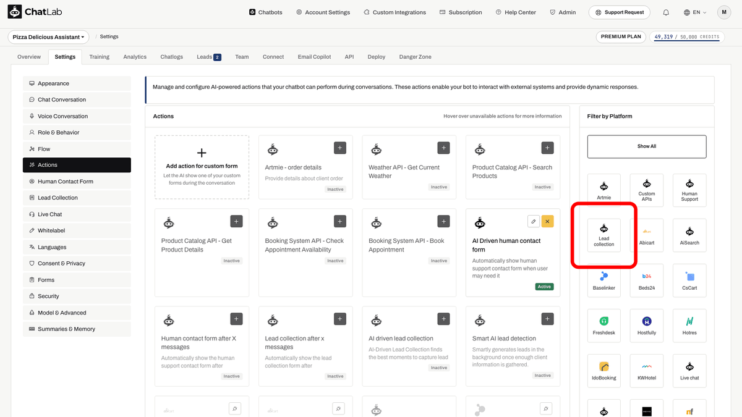Open Chat Conversation settings in sidebar

tap(77, 99)
